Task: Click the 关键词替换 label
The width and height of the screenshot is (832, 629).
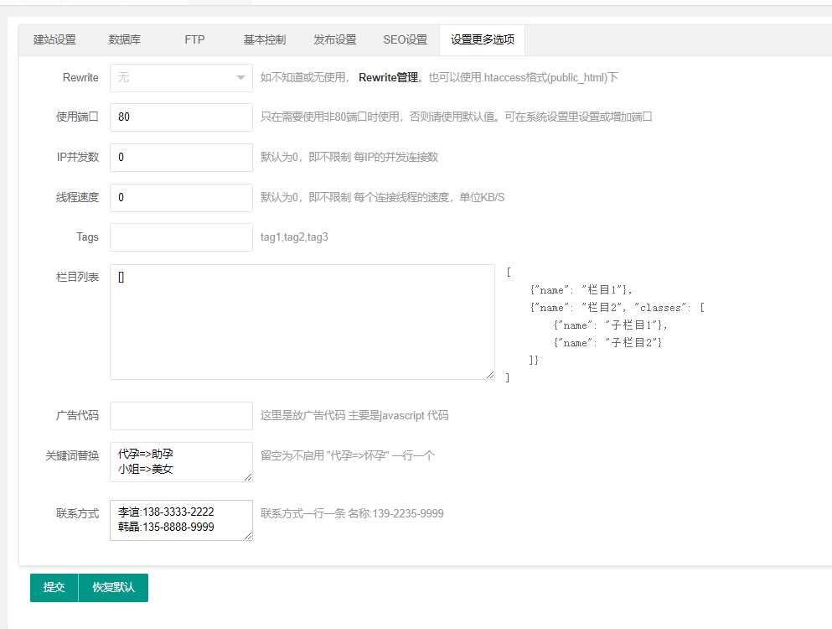Action: point(72,455)
